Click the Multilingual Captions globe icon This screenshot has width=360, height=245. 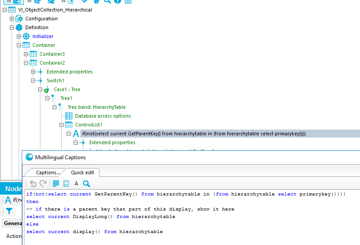pos(29,157)
